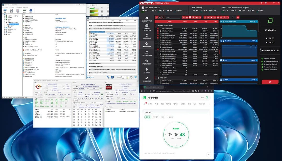Open Stability Certificate in OCCT sidebar

(147, 28)
